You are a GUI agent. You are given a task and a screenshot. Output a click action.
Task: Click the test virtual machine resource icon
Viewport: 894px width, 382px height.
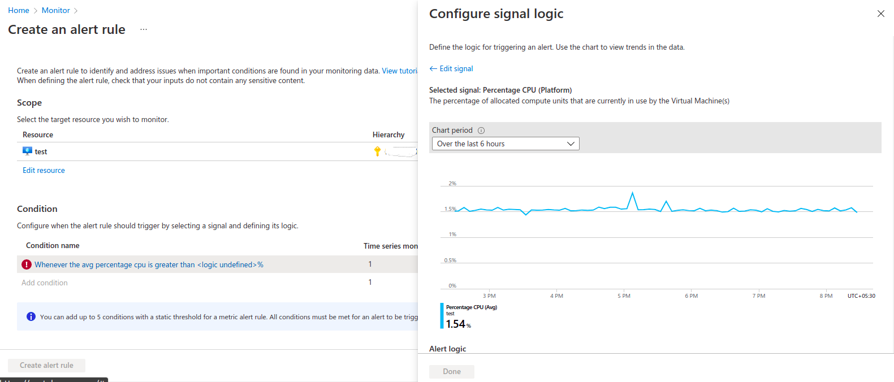(27, 151)
